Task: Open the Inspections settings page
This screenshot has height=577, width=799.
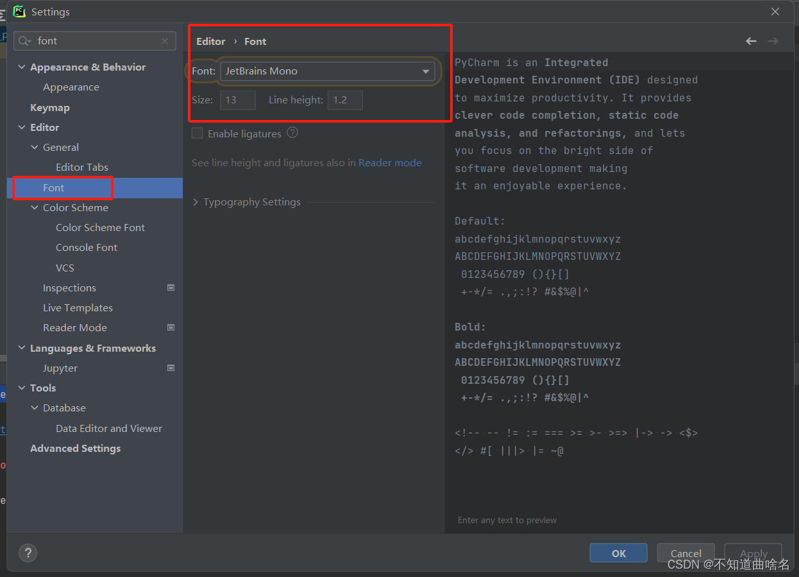Action: 69,288
